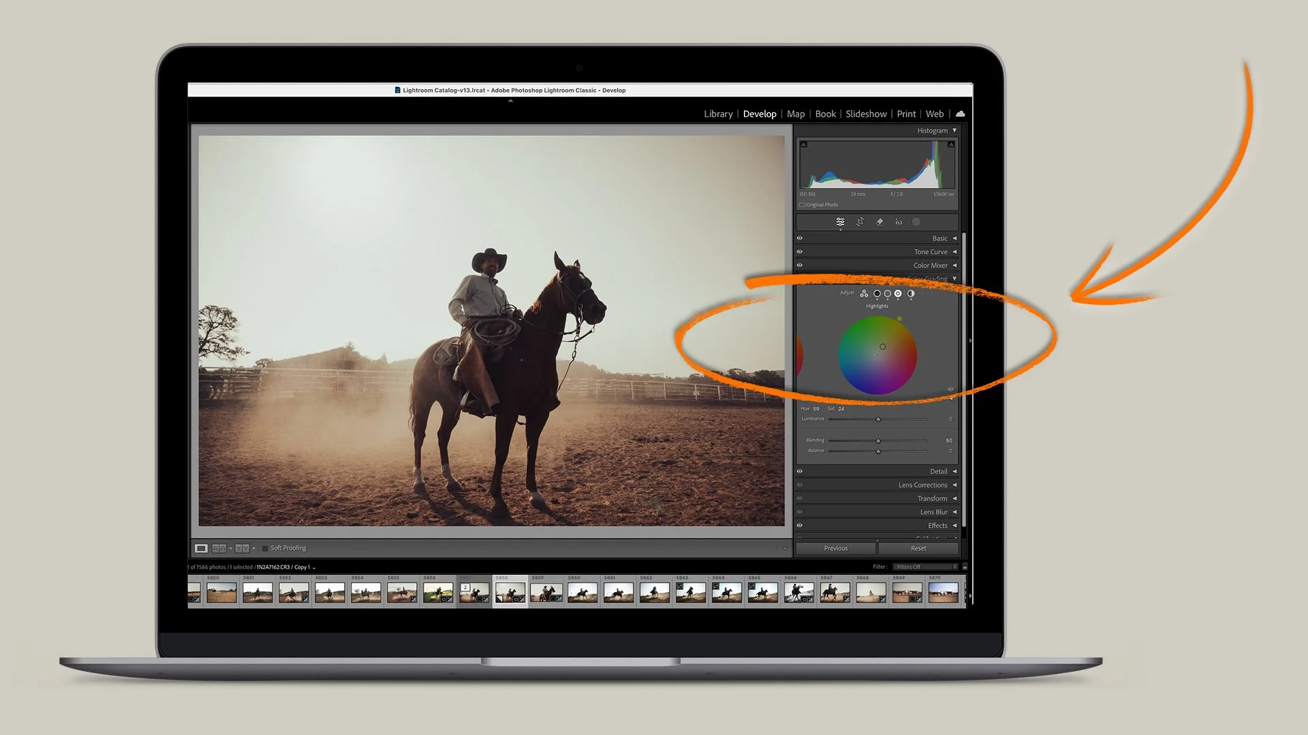This screenshot has width=1308, height=735.
Task: Expand the Basic panel
Action: (940, 238)
